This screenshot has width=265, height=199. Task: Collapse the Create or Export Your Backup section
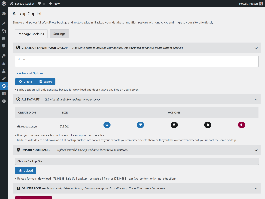click(x=256, y=48)
